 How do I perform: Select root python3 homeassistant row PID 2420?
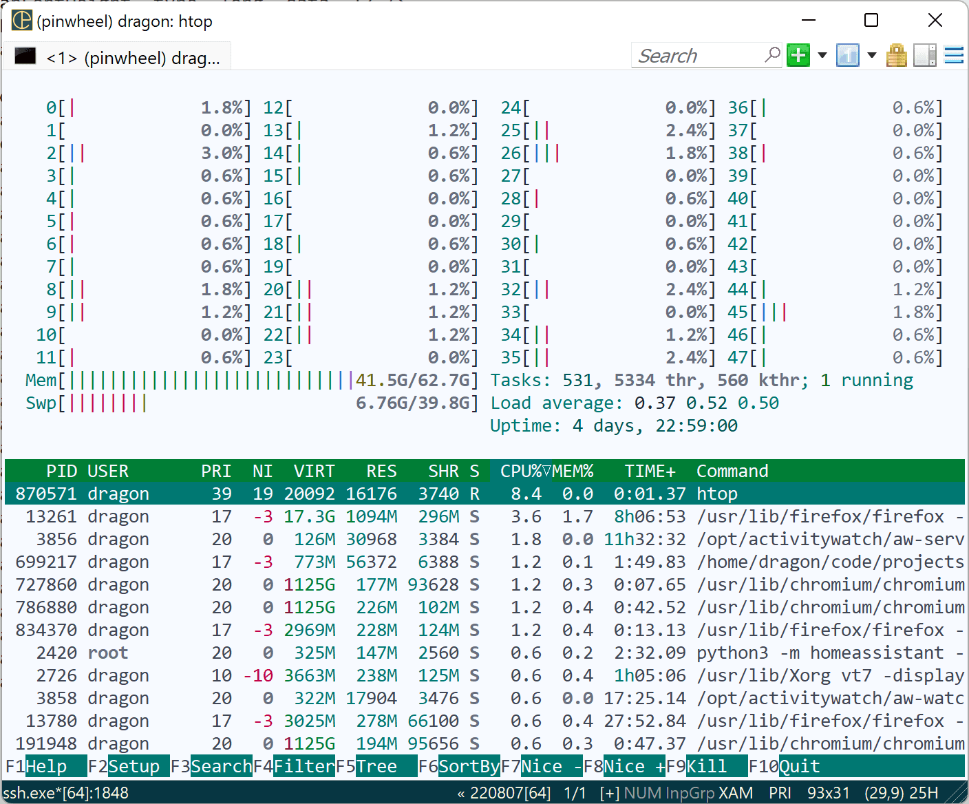(484, 653)
